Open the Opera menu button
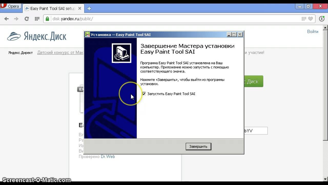 11,6
